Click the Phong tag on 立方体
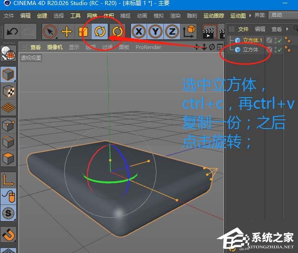 click(288, 49)
